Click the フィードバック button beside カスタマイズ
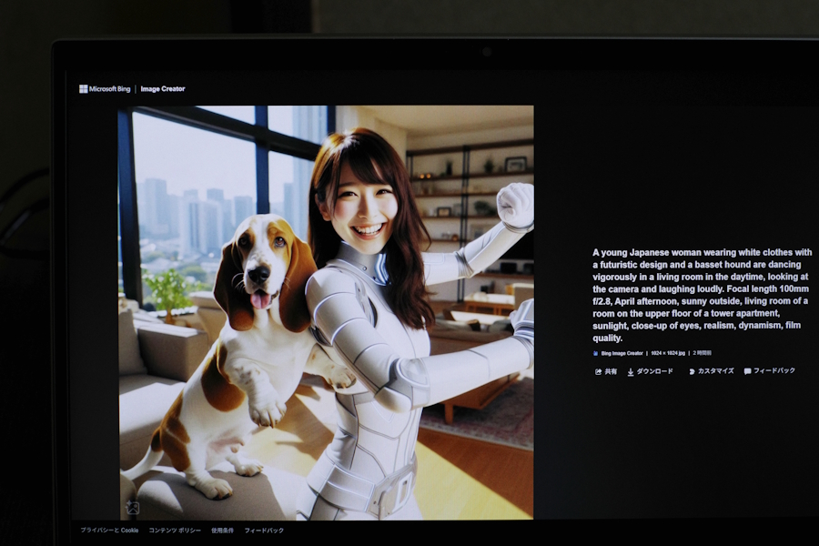 [x=769, y=371]
